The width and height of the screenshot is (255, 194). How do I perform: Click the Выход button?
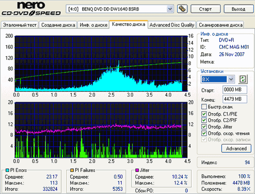[x=238, y=9]
